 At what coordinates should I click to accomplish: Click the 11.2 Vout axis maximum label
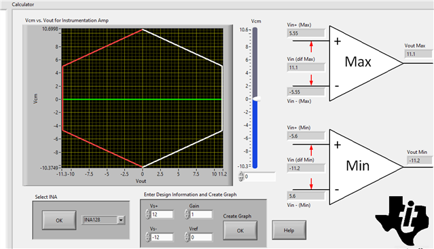tap(223, 174)
